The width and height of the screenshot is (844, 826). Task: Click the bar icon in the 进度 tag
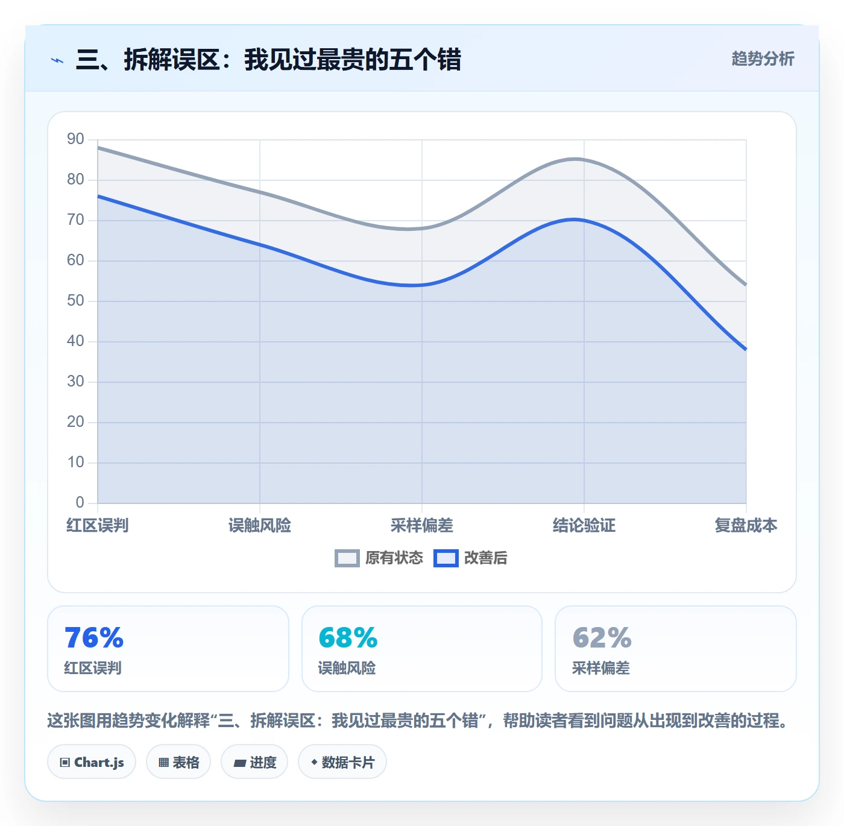(239, 763)
